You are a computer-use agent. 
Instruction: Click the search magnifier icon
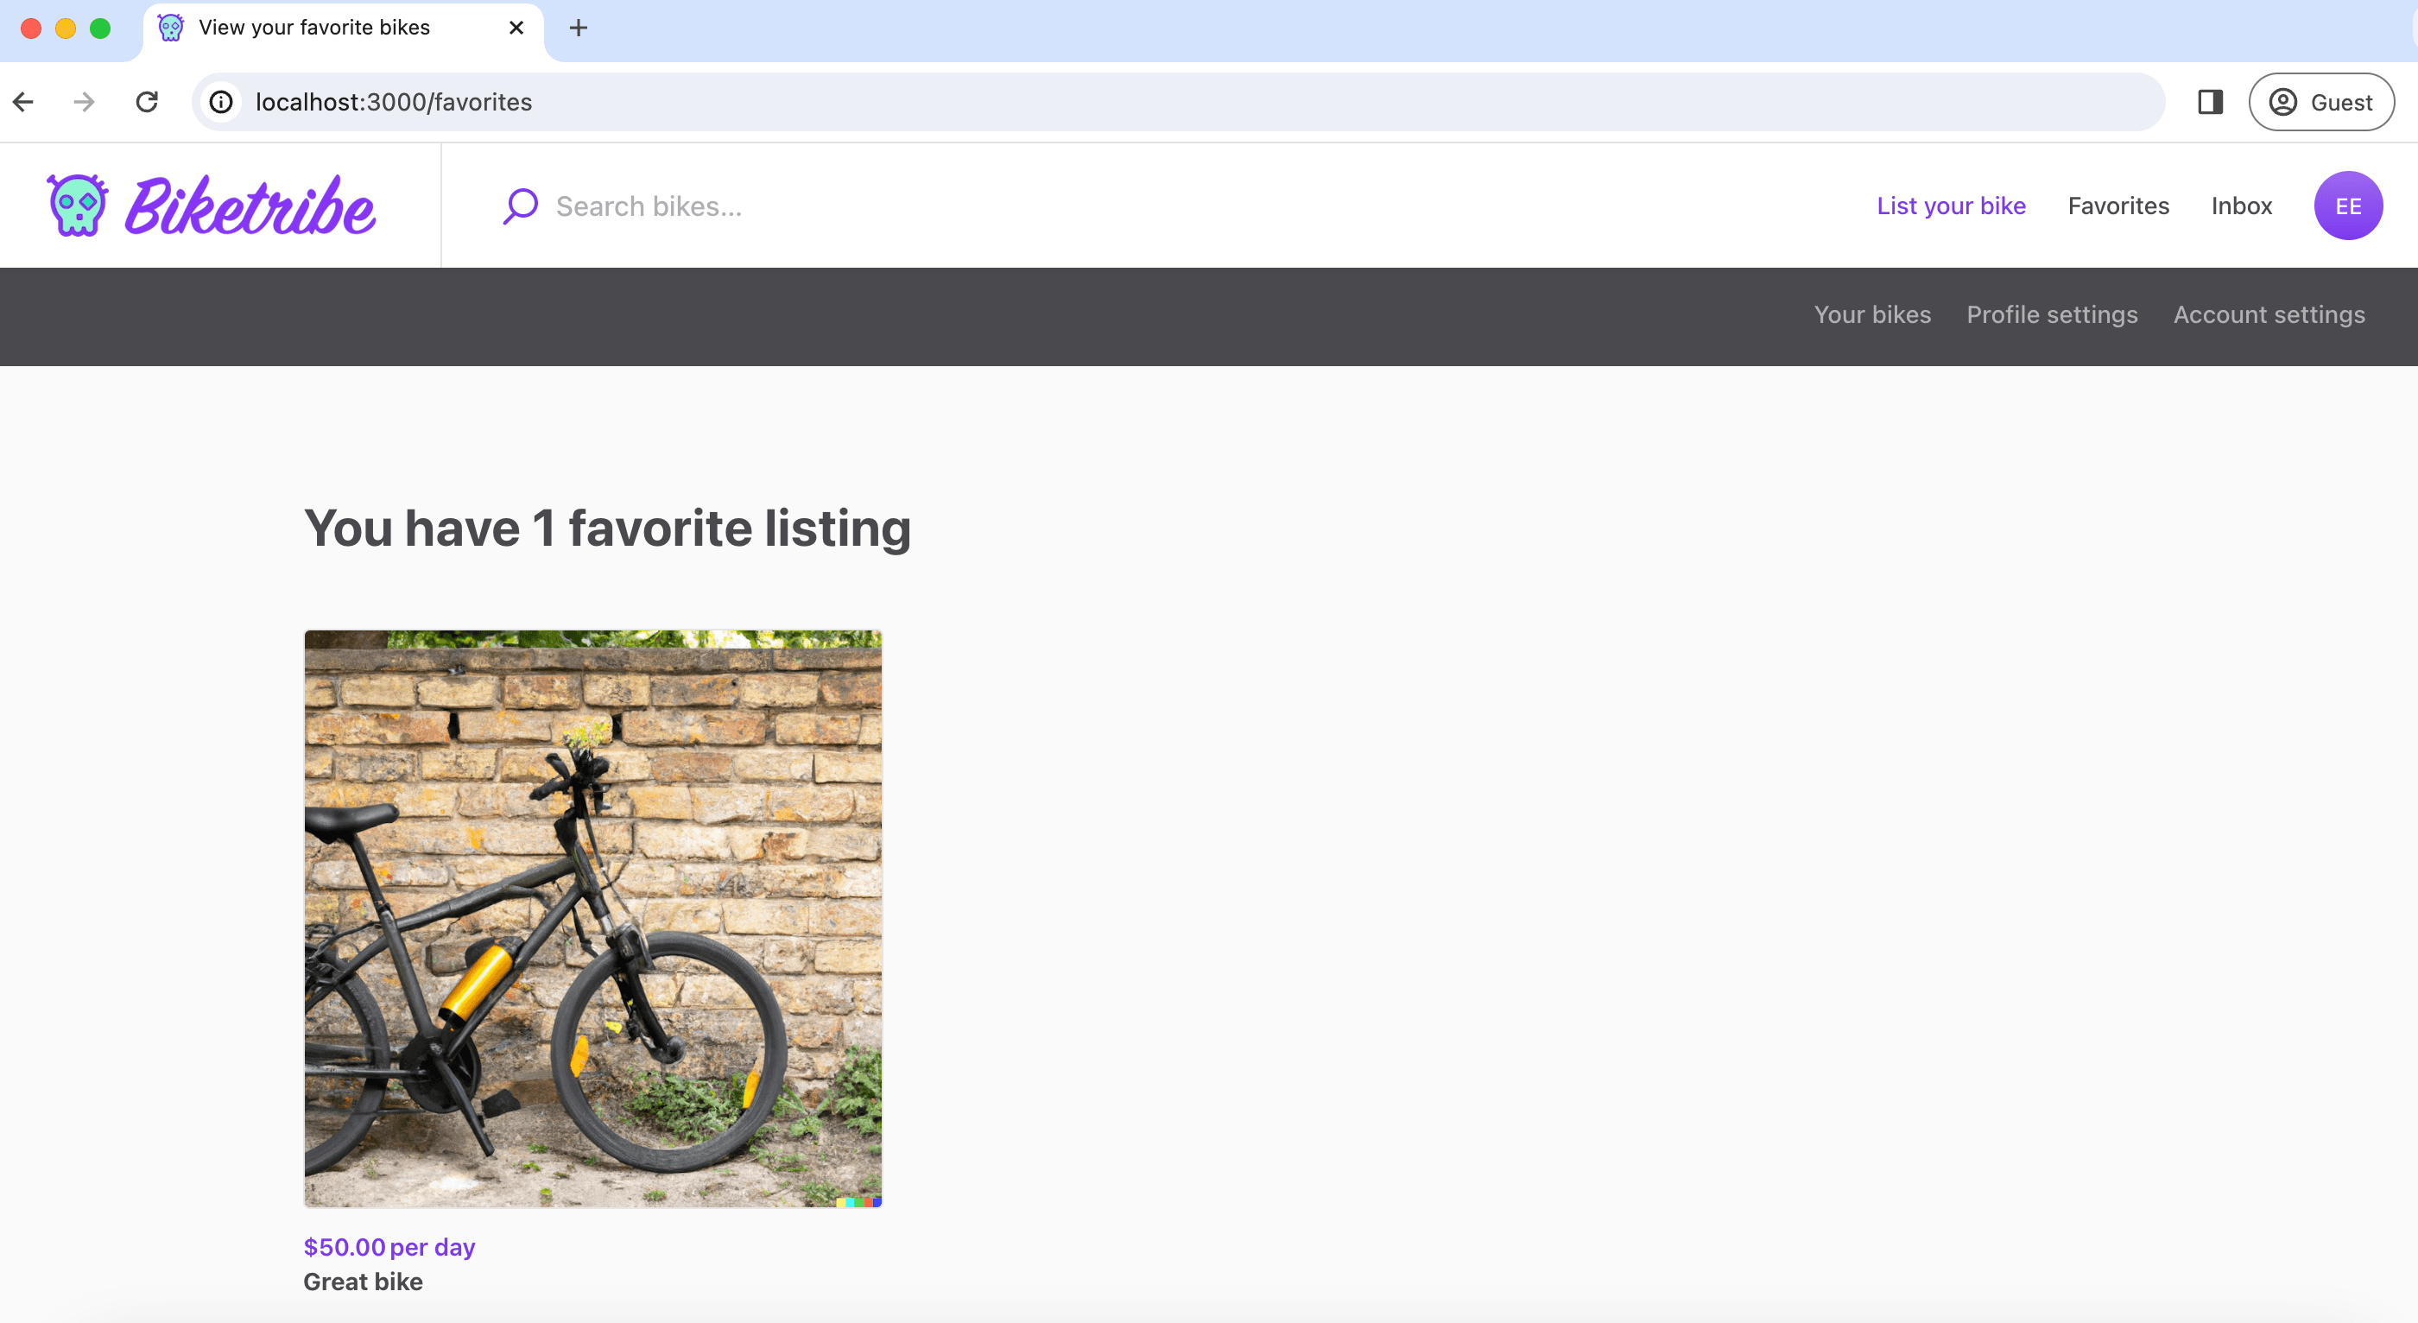pyautogui.click(x=520, y=206)
